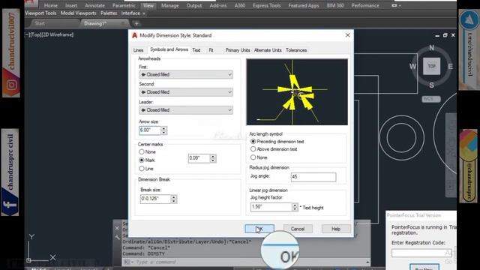Open the Featured Apps ribbon tab

point(304,5)
